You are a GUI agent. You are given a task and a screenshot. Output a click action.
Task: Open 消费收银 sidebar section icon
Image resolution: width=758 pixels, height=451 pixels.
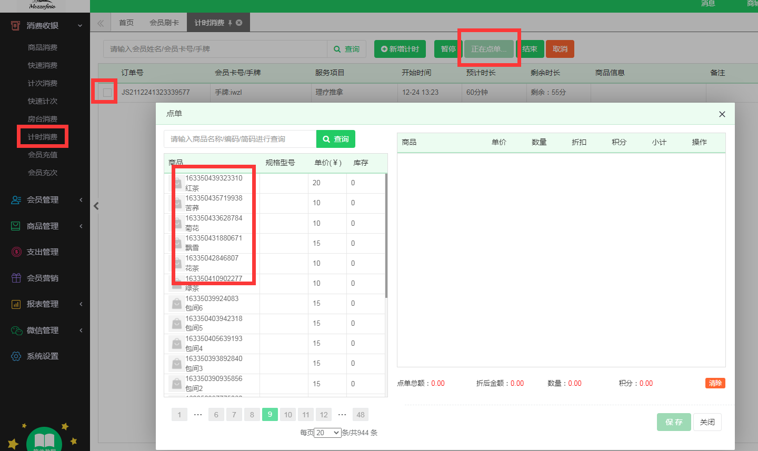16,25
